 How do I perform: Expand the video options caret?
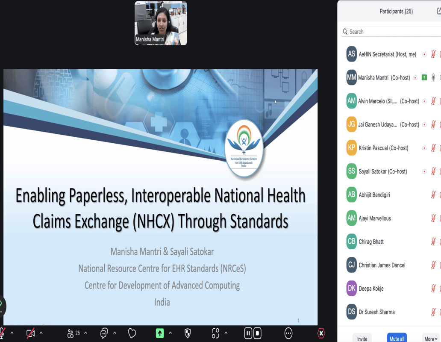coord(41,333)
